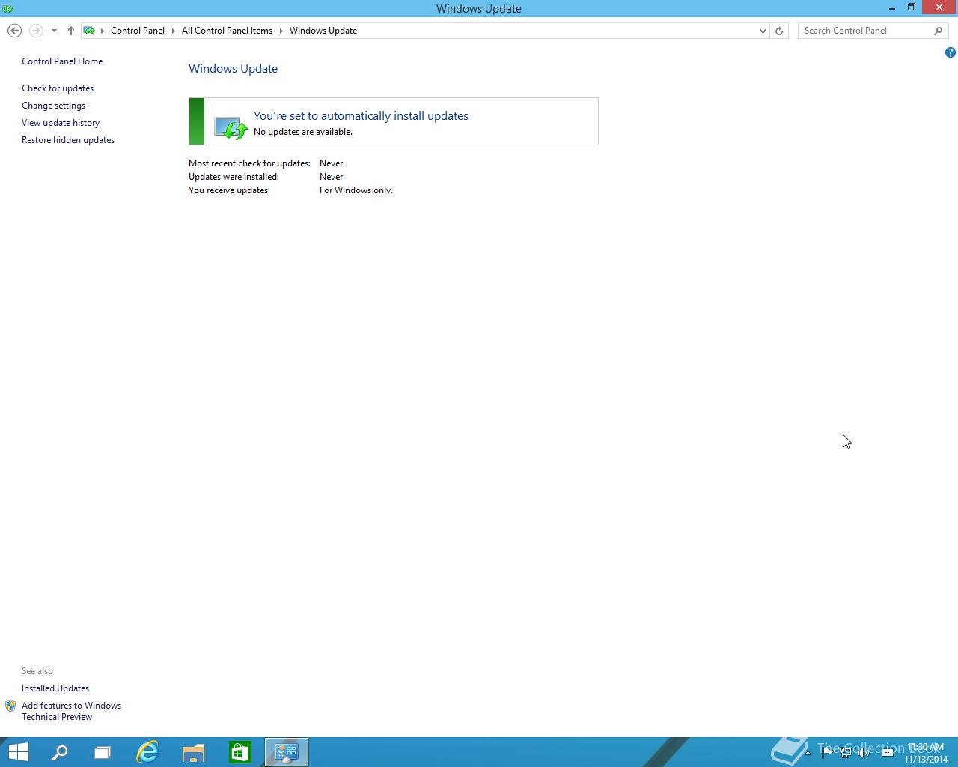The height and width of the screenshot is (767, 958).
Task: Navigate to All Control Panel Items breadcrumb
Action: click(x=227, y=31)
